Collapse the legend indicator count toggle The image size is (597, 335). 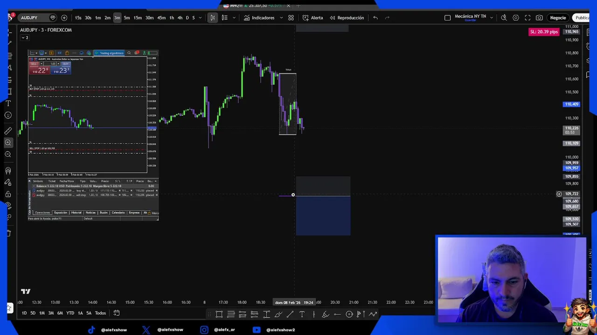tap(24, 38)
